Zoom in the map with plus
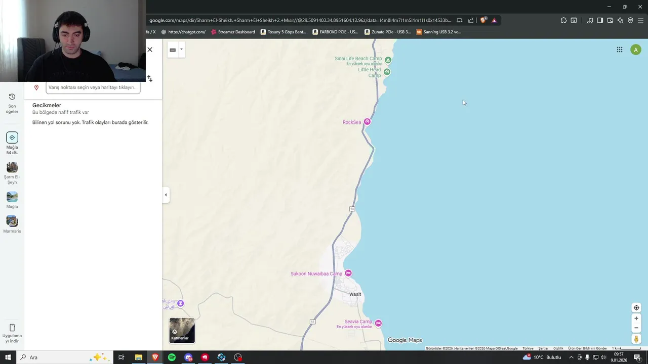 pyautogui.click(x=636, y=318)
